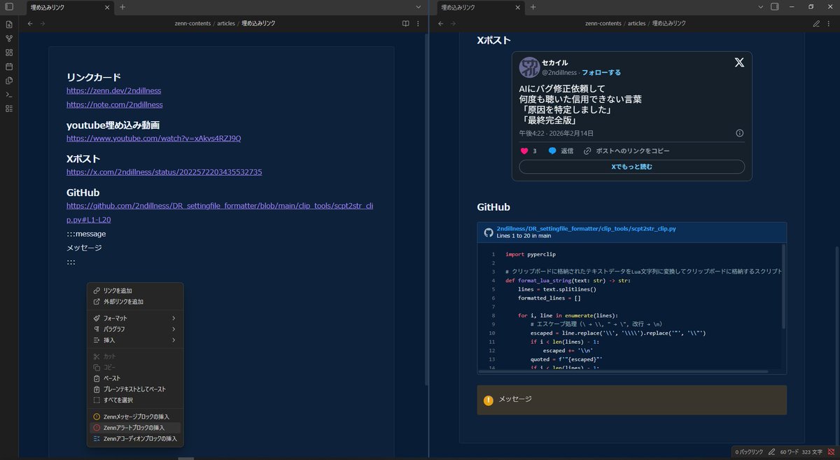Click 0 バックリンク in status bar
840x460 pixels.
click(748, 452)
